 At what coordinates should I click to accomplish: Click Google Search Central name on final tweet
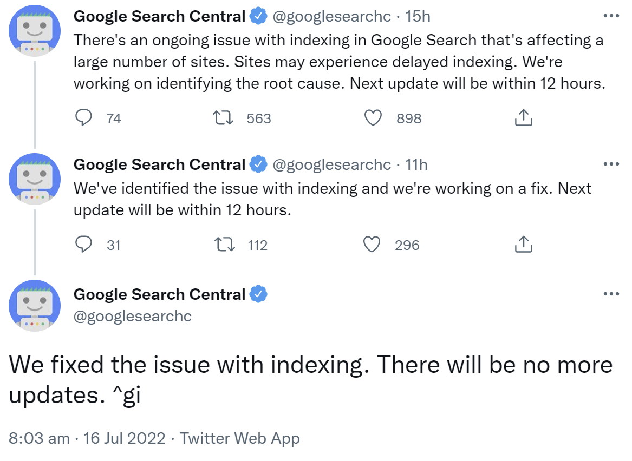pyautogui.click(x=160, y=294)
